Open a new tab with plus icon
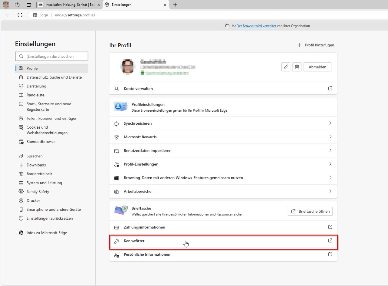Screen dimensions: 388x286 175,5
